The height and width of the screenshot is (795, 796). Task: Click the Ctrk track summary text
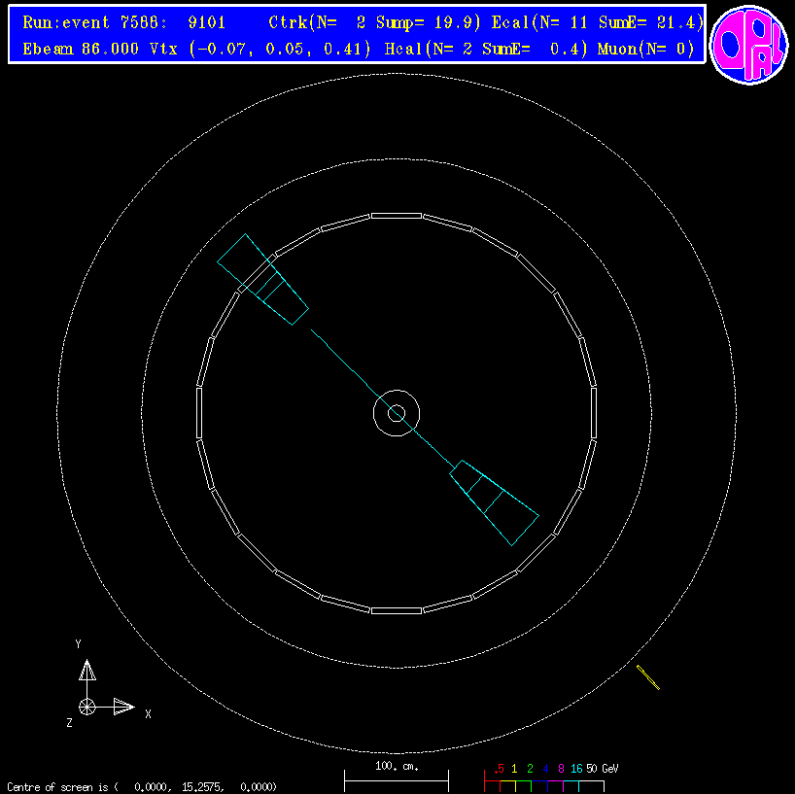point(373,23)
